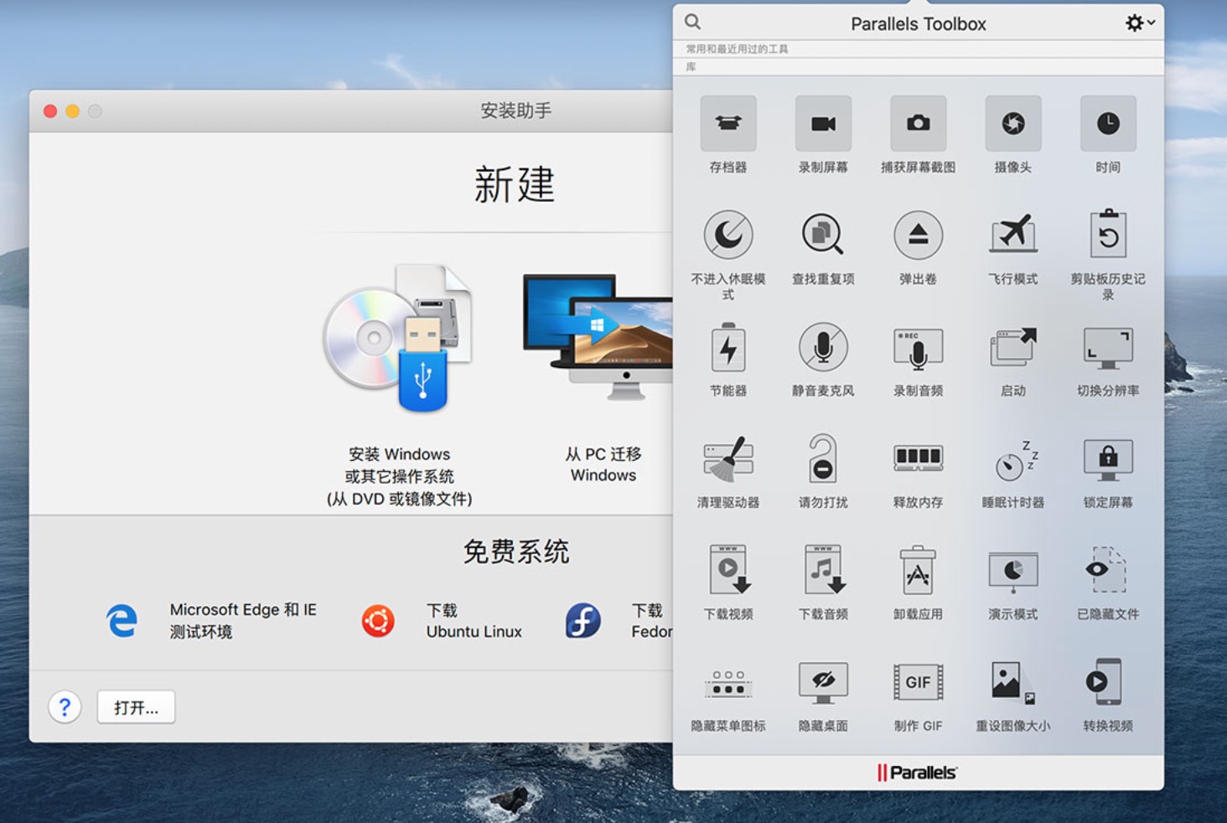This screenshot has height=823, width=1227.
Task: Open 切换分辨率 switch resolution tool
Action: click(1108, 349)
